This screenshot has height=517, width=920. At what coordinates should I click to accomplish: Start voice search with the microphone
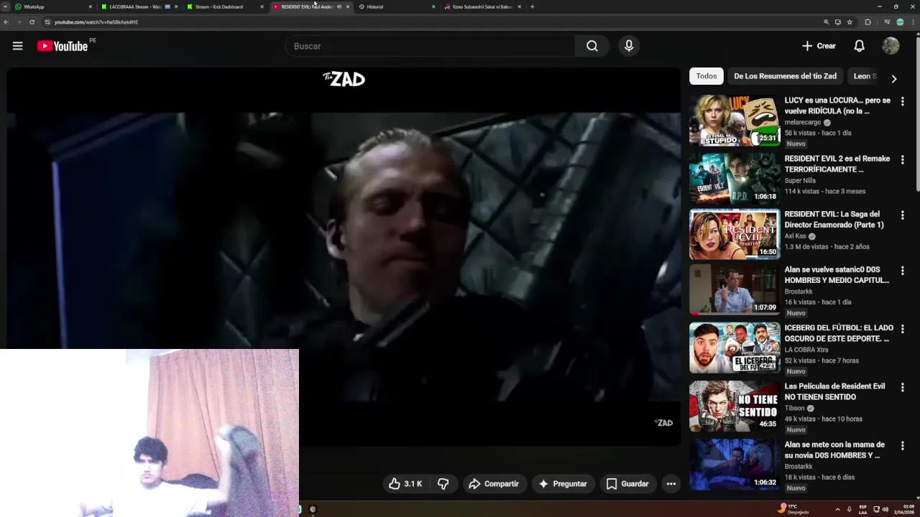(x=629, y=46)
